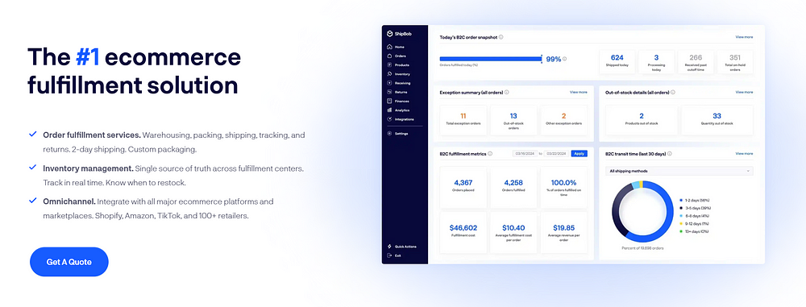Open the Integrations sidebar icon
Viewport: 806px width, 307px height.
pyautogui.click(x=389, y=118)
